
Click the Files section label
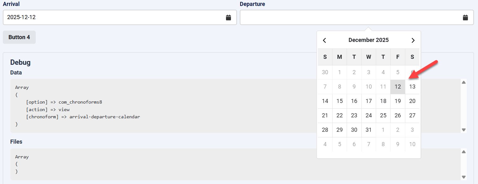[16, 142]
